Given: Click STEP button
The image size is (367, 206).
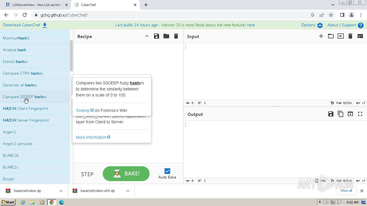Looking at the screenshot, I should click(x=87, y=174).
